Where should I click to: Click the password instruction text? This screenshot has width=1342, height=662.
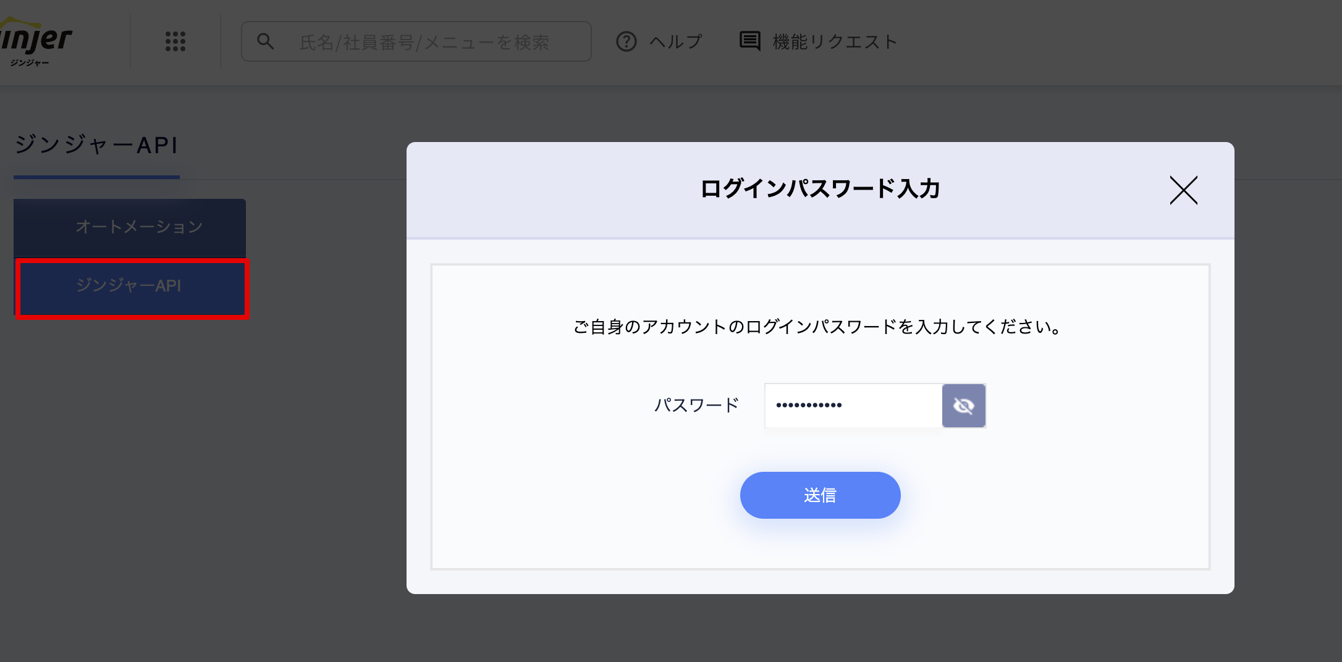[820, 327]
